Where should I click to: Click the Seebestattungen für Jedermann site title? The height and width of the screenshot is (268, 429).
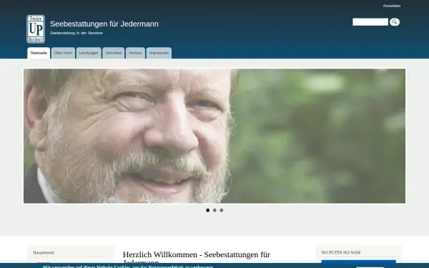[104, 24]
